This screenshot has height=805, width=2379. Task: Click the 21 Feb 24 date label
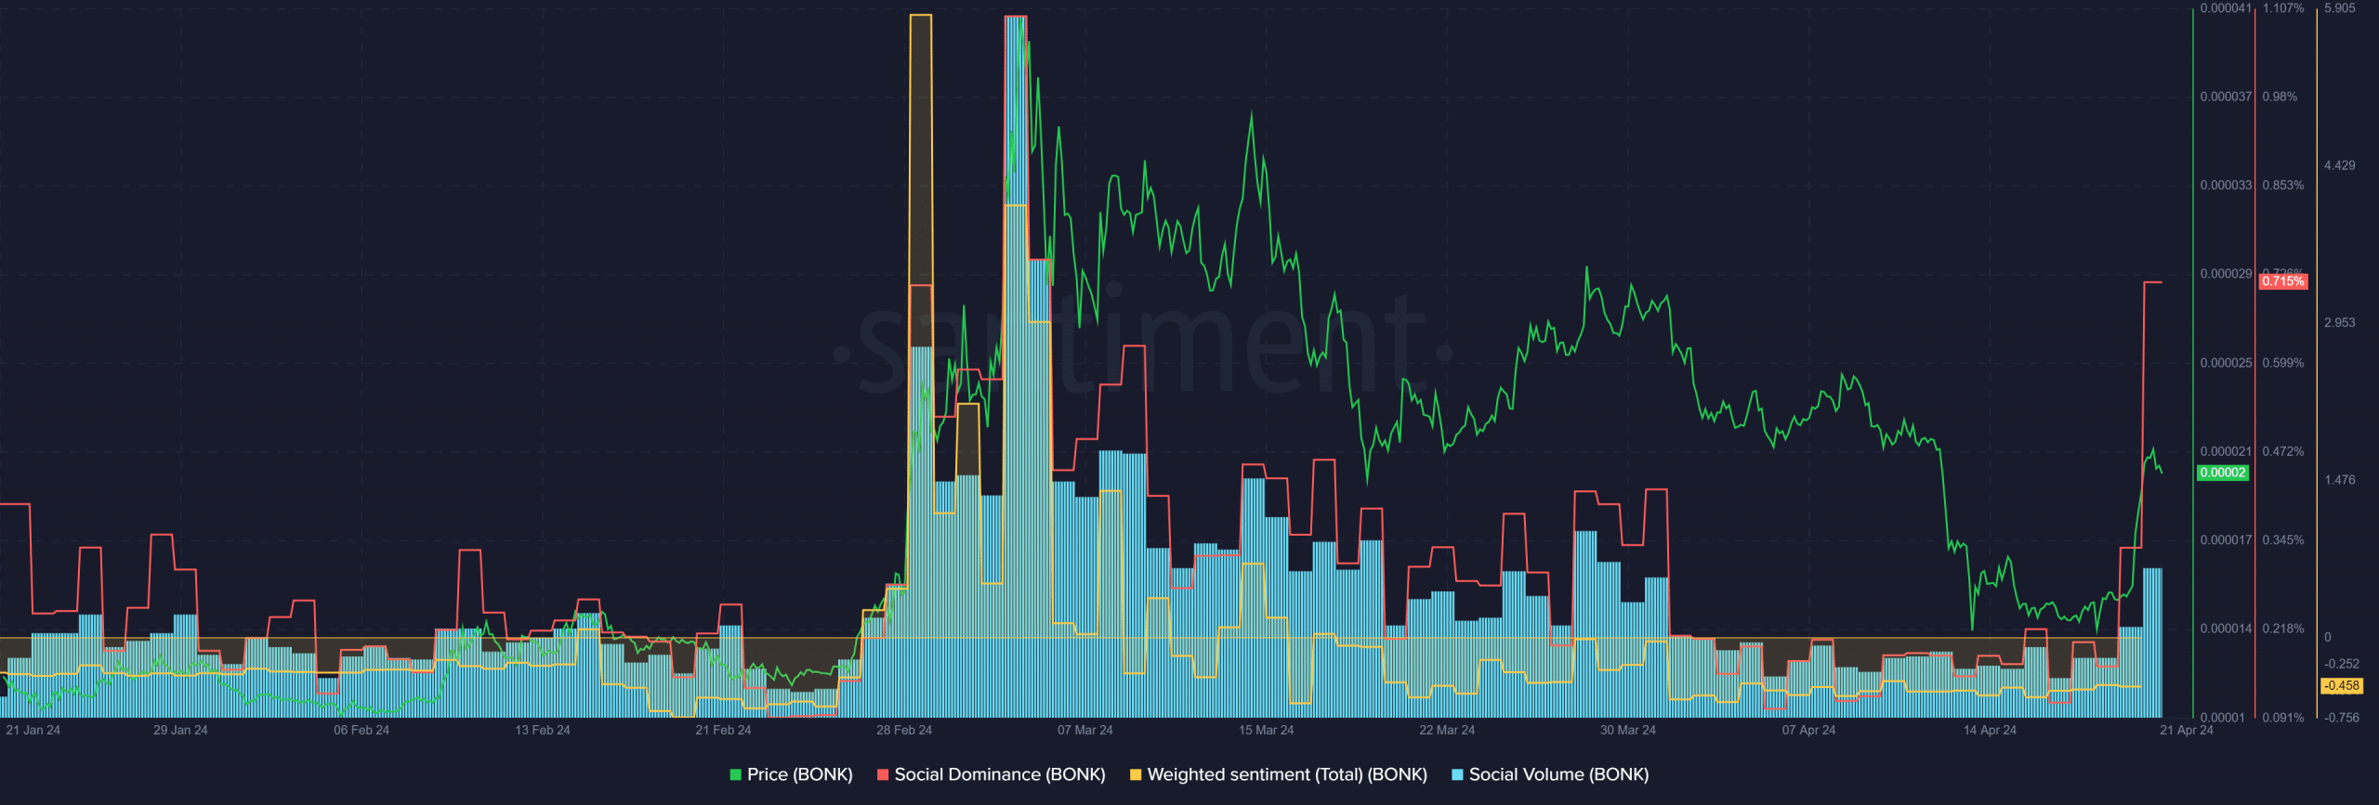pyautogui.click(x=723, y=731)
